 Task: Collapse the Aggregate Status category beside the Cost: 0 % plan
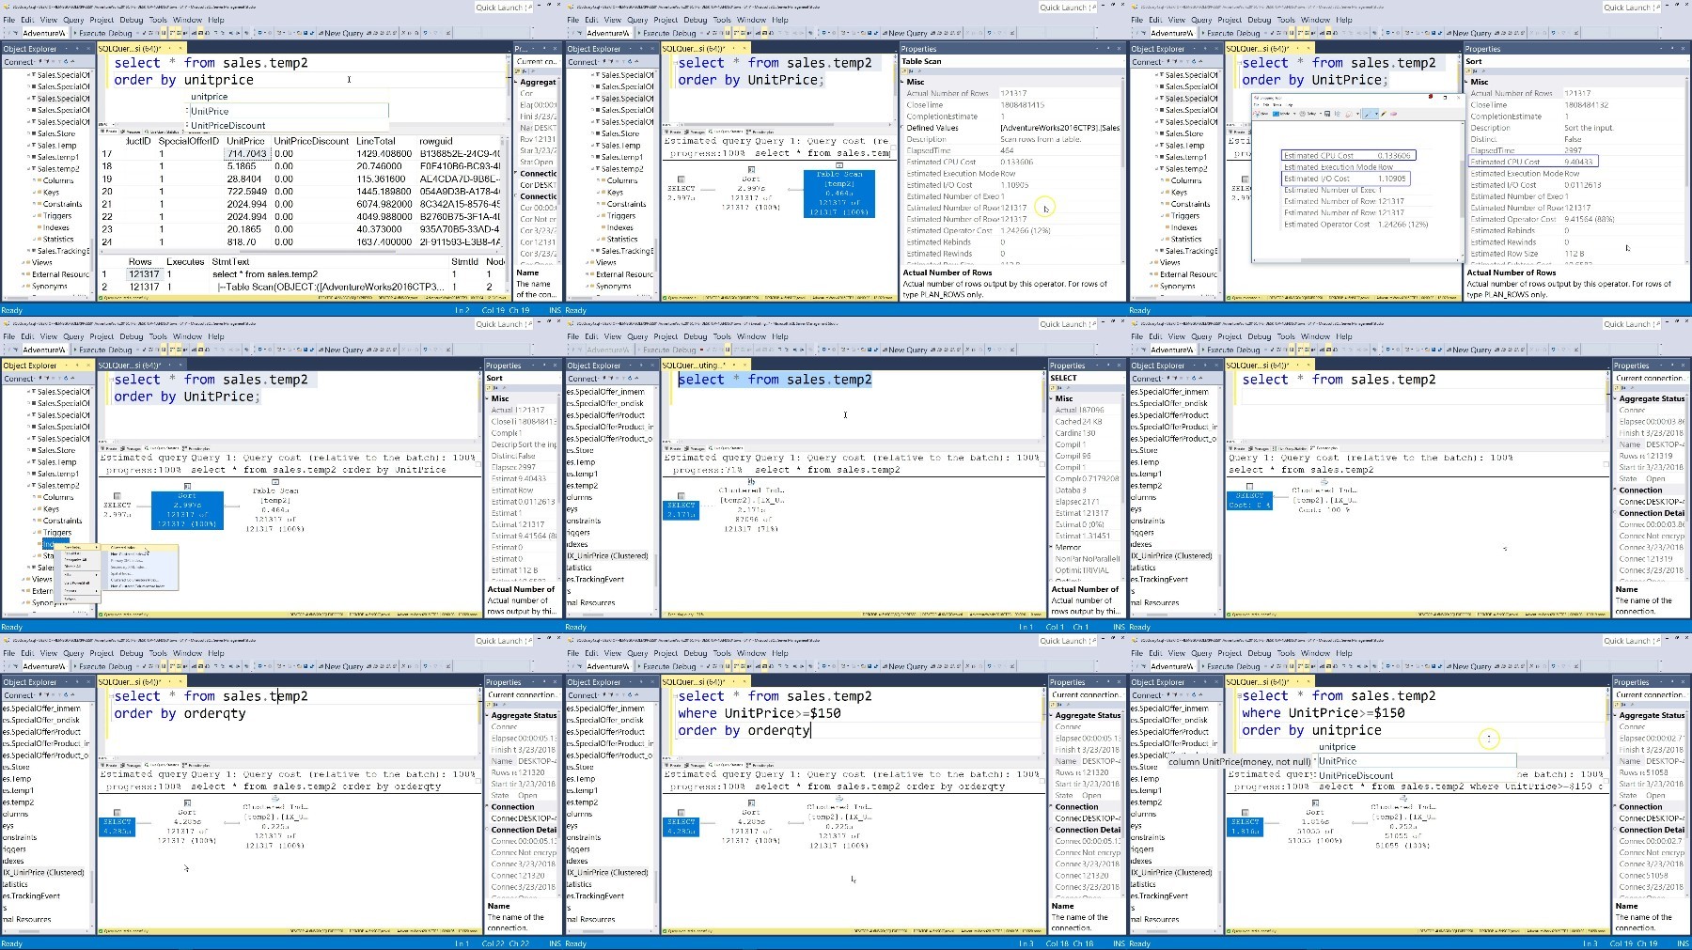point(1613,398)
